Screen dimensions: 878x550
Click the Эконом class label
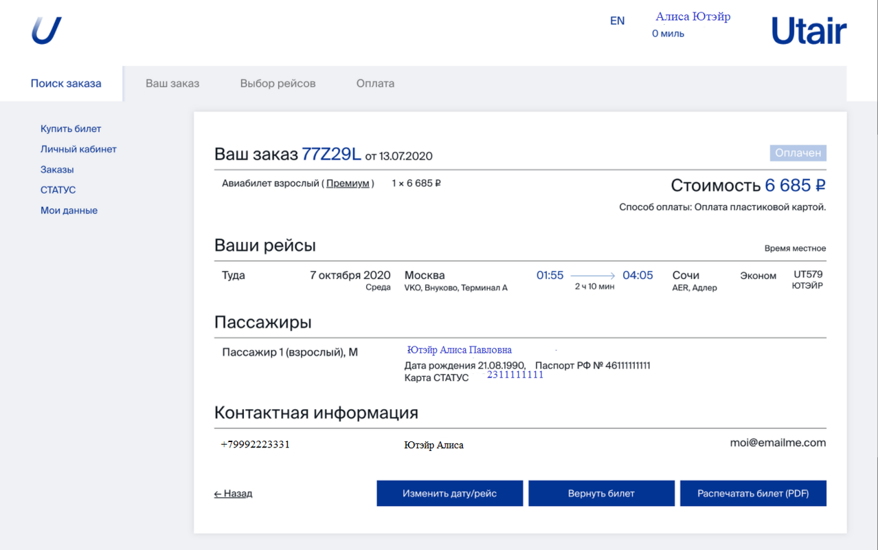click(x=758, y=276)
